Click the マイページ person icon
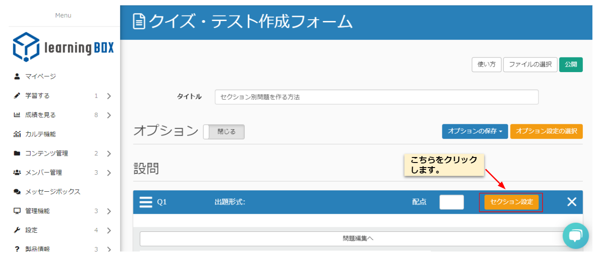601x257 pixels. [17, 76]
